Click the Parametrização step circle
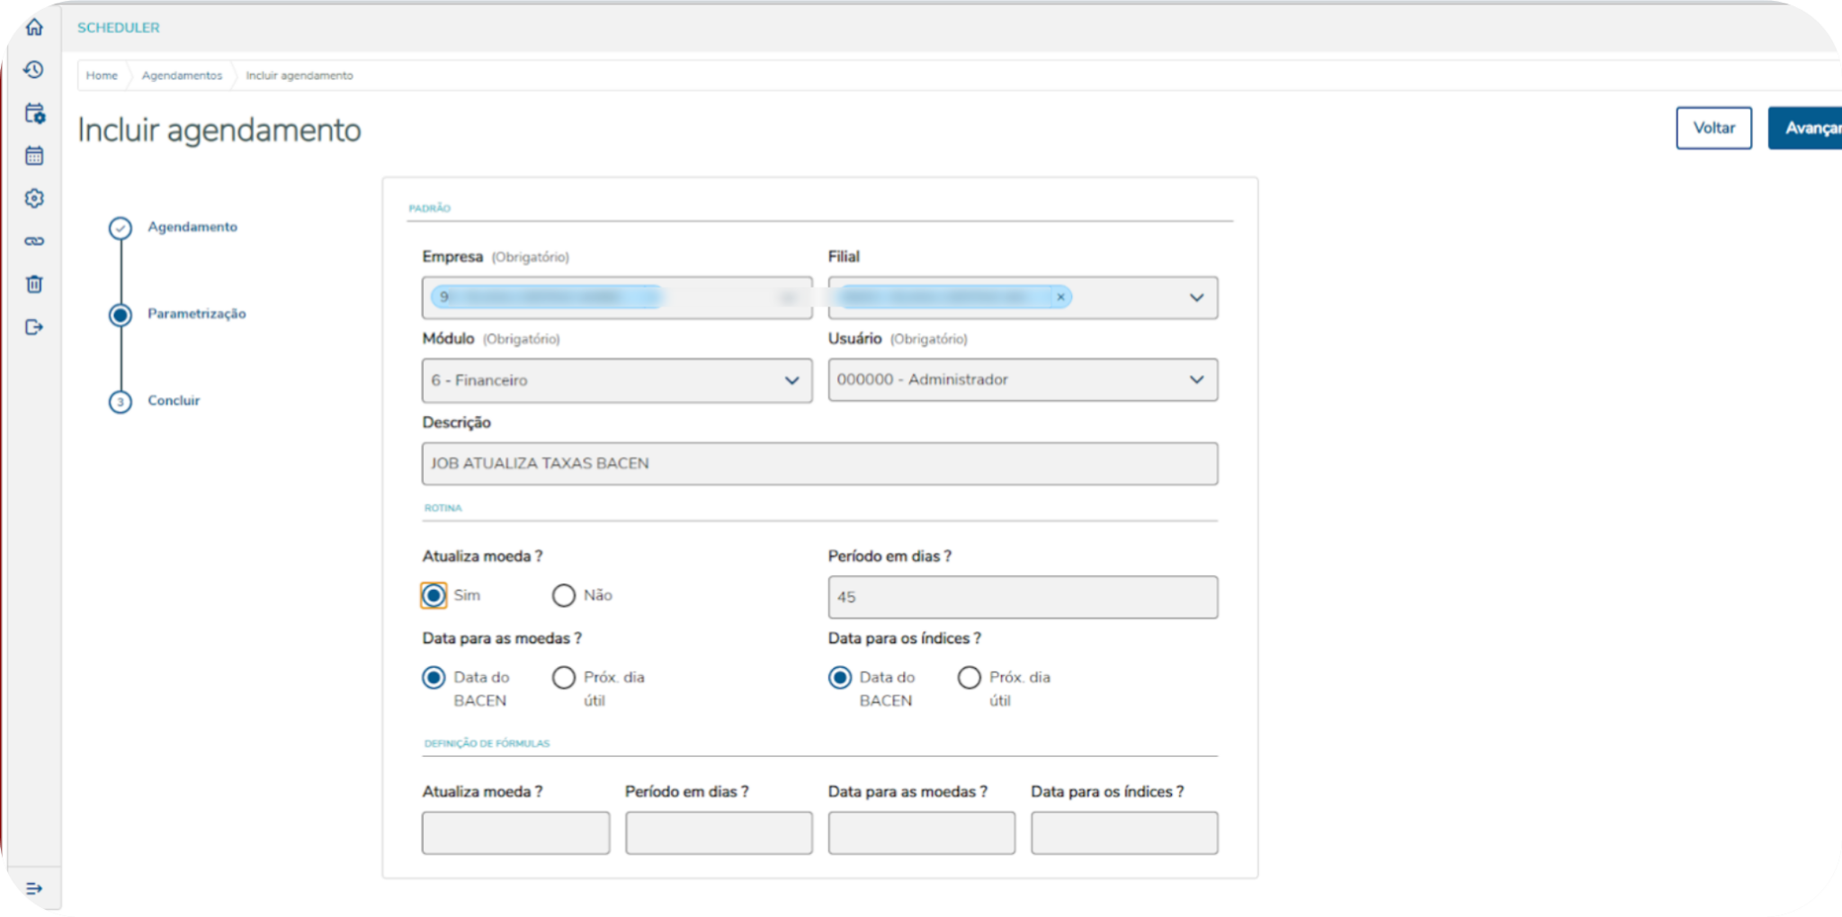Image resolution: width=1842 pixels, height=917 pixels. [x=121, y=315]
